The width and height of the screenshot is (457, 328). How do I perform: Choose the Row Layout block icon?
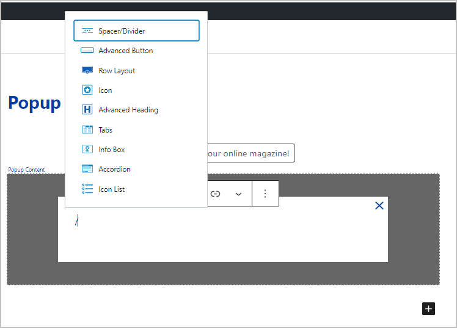click(x=87, y=71)
